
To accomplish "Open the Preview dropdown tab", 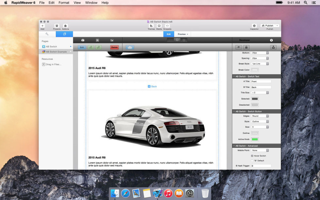I will tap(183, 34).
